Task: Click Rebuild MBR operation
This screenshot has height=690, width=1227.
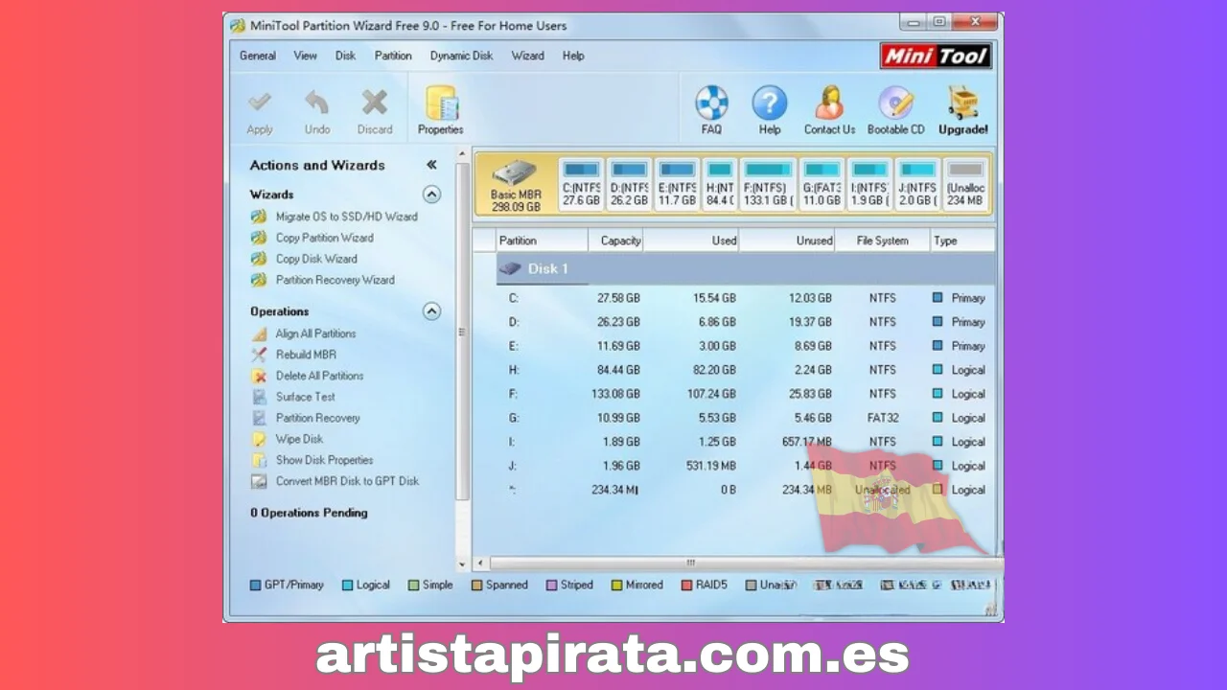Action: (x=306, y=355)
